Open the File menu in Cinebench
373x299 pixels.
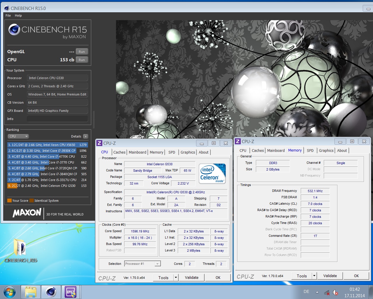[x=8, y=15]
